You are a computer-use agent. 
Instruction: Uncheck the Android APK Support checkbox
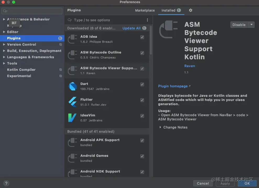(142, 140)
